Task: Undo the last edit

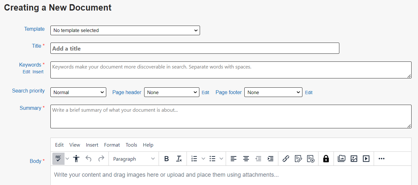Action: [89, 159]
